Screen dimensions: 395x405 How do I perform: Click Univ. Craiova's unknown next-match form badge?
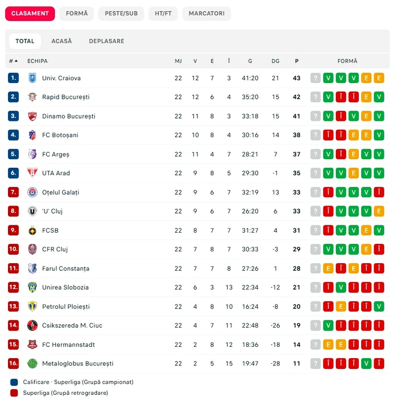pyautogui.click(x=315, y=78)
